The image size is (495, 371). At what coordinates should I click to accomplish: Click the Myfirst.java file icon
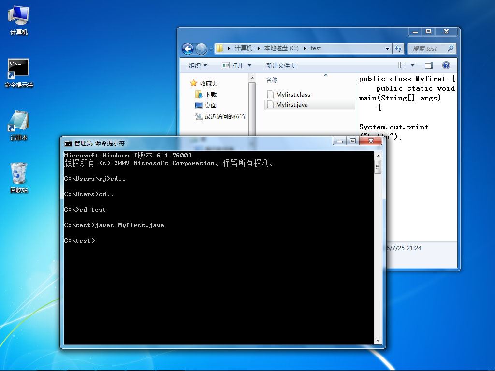(270, 104)
